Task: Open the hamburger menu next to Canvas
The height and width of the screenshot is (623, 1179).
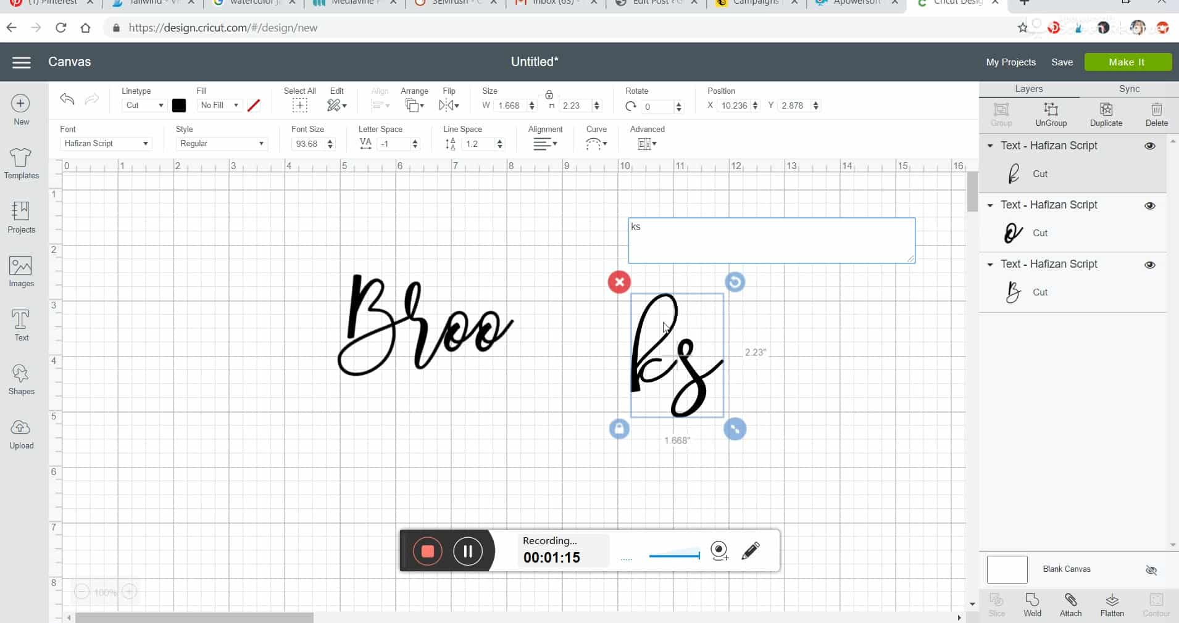Action: pos(22,62)
